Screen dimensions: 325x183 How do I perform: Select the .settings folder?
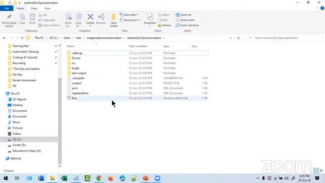[137, 53]
